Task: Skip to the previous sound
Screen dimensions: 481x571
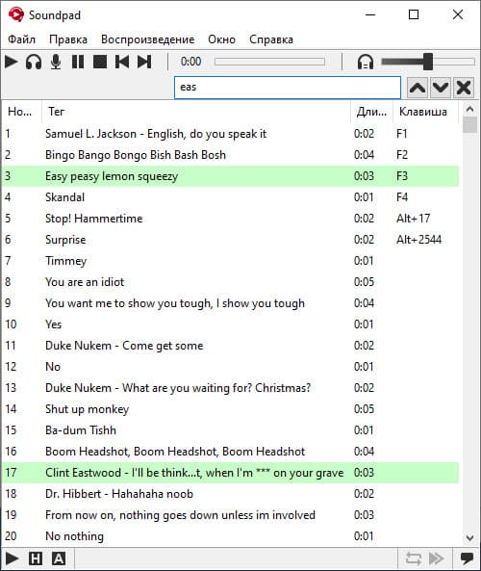Action: pyautogui.click(x=122, y=62)
